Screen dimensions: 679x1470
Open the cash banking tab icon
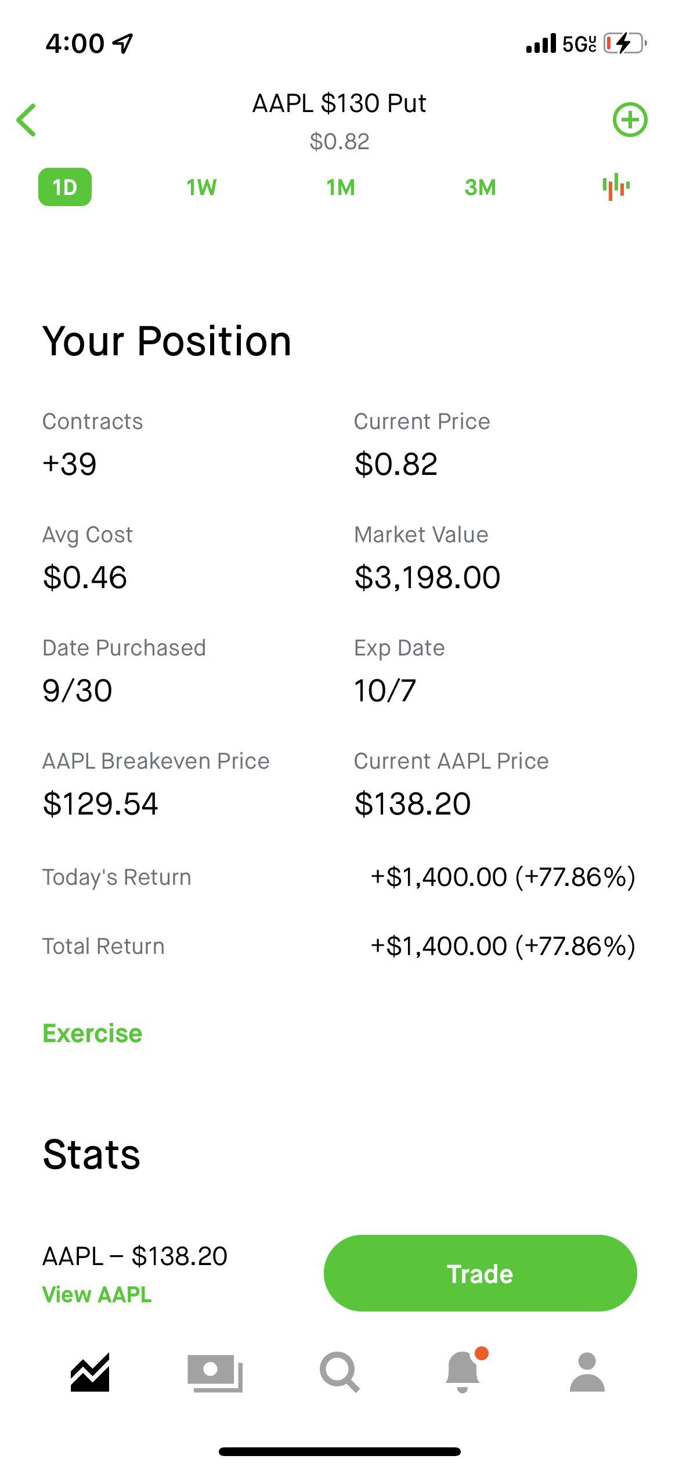click(215, 1372)
